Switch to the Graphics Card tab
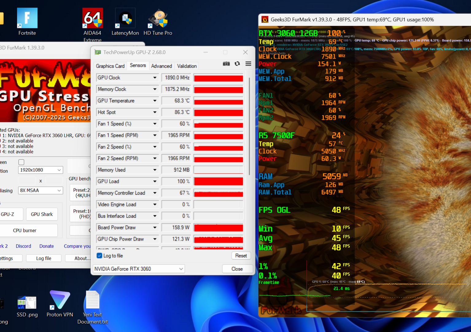This screenshot has height=332, width=471. click(x=110, y=66)
